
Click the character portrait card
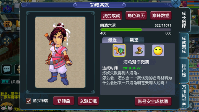pyautogui.click(x=60, y=52)
